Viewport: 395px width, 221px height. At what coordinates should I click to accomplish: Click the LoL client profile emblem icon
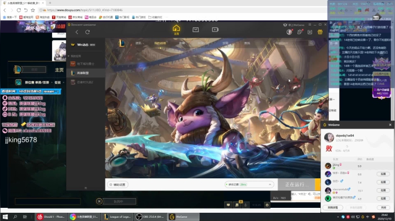[x=18, y=69]
